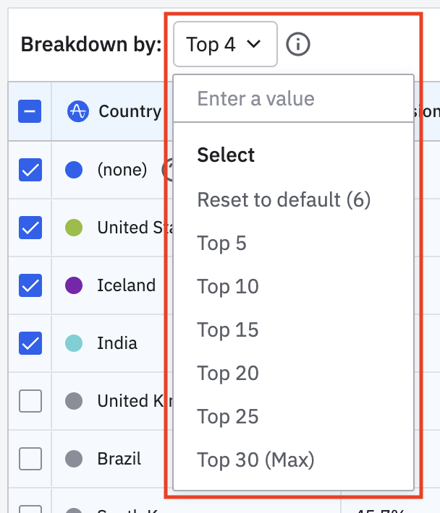Choose Reset to default (6) option
Viewport: 440px width, 513px height.
(x=284, y=199)
